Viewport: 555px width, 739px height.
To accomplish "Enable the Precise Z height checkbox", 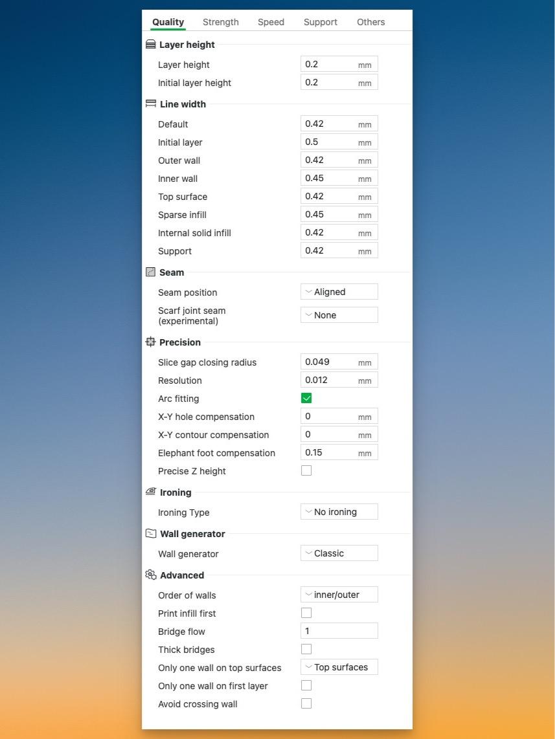I will tap(306, 470).
